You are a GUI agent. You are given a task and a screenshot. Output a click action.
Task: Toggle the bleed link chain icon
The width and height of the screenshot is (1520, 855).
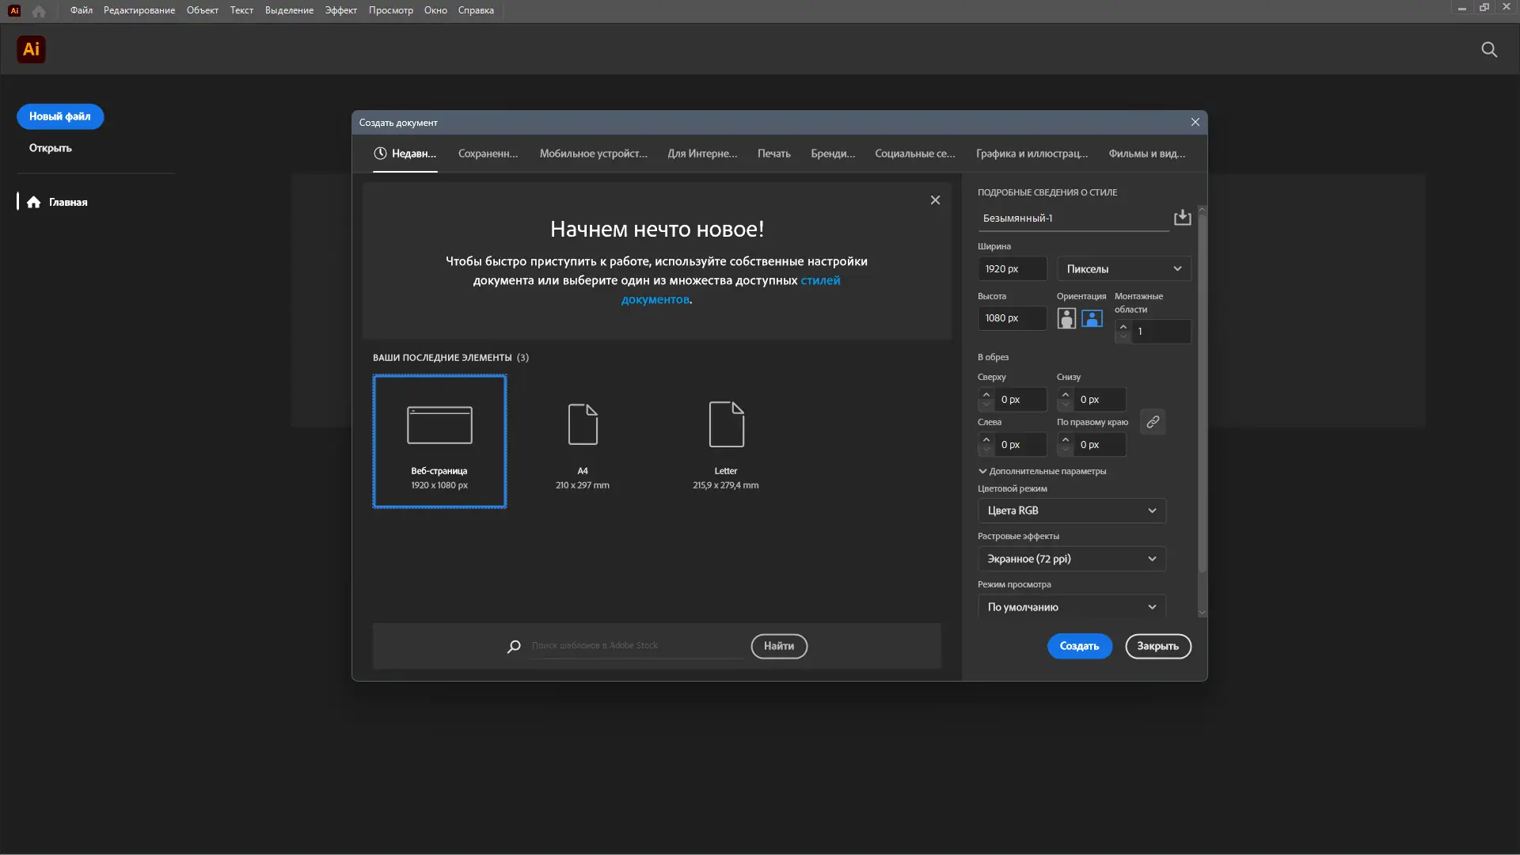(x=1153, y=422)
